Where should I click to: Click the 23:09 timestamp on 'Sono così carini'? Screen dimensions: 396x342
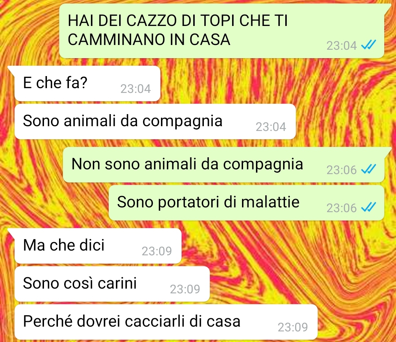coord(185,289)
